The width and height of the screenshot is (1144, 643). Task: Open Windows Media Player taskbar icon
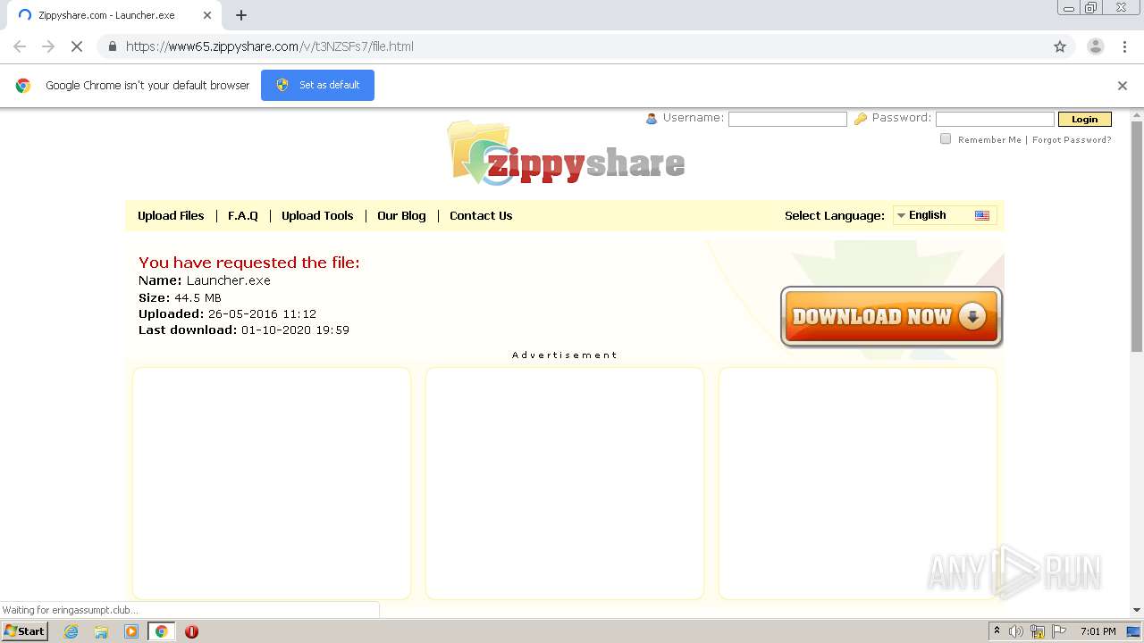pyautogui.click(x=131, y=631)
